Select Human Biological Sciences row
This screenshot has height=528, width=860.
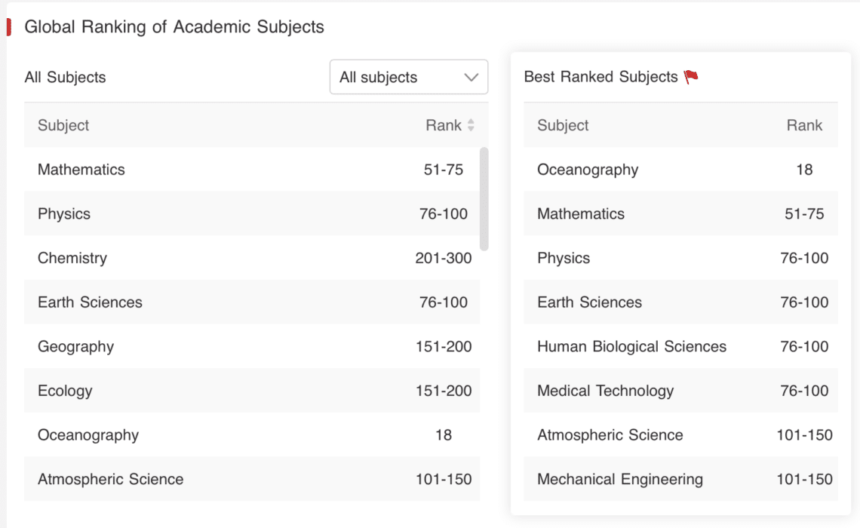(631, 347)
